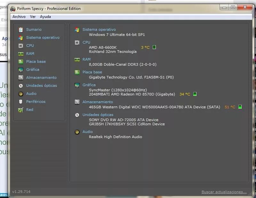Click Sistema operativo heading link in summary
Image resolution: width=256 pixels, height=198 pixels.
99,29
